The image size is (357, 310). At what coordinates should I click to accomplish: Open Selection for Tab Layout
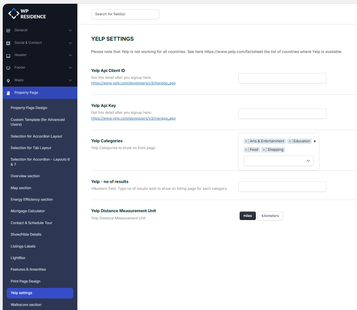pos(31,148)
